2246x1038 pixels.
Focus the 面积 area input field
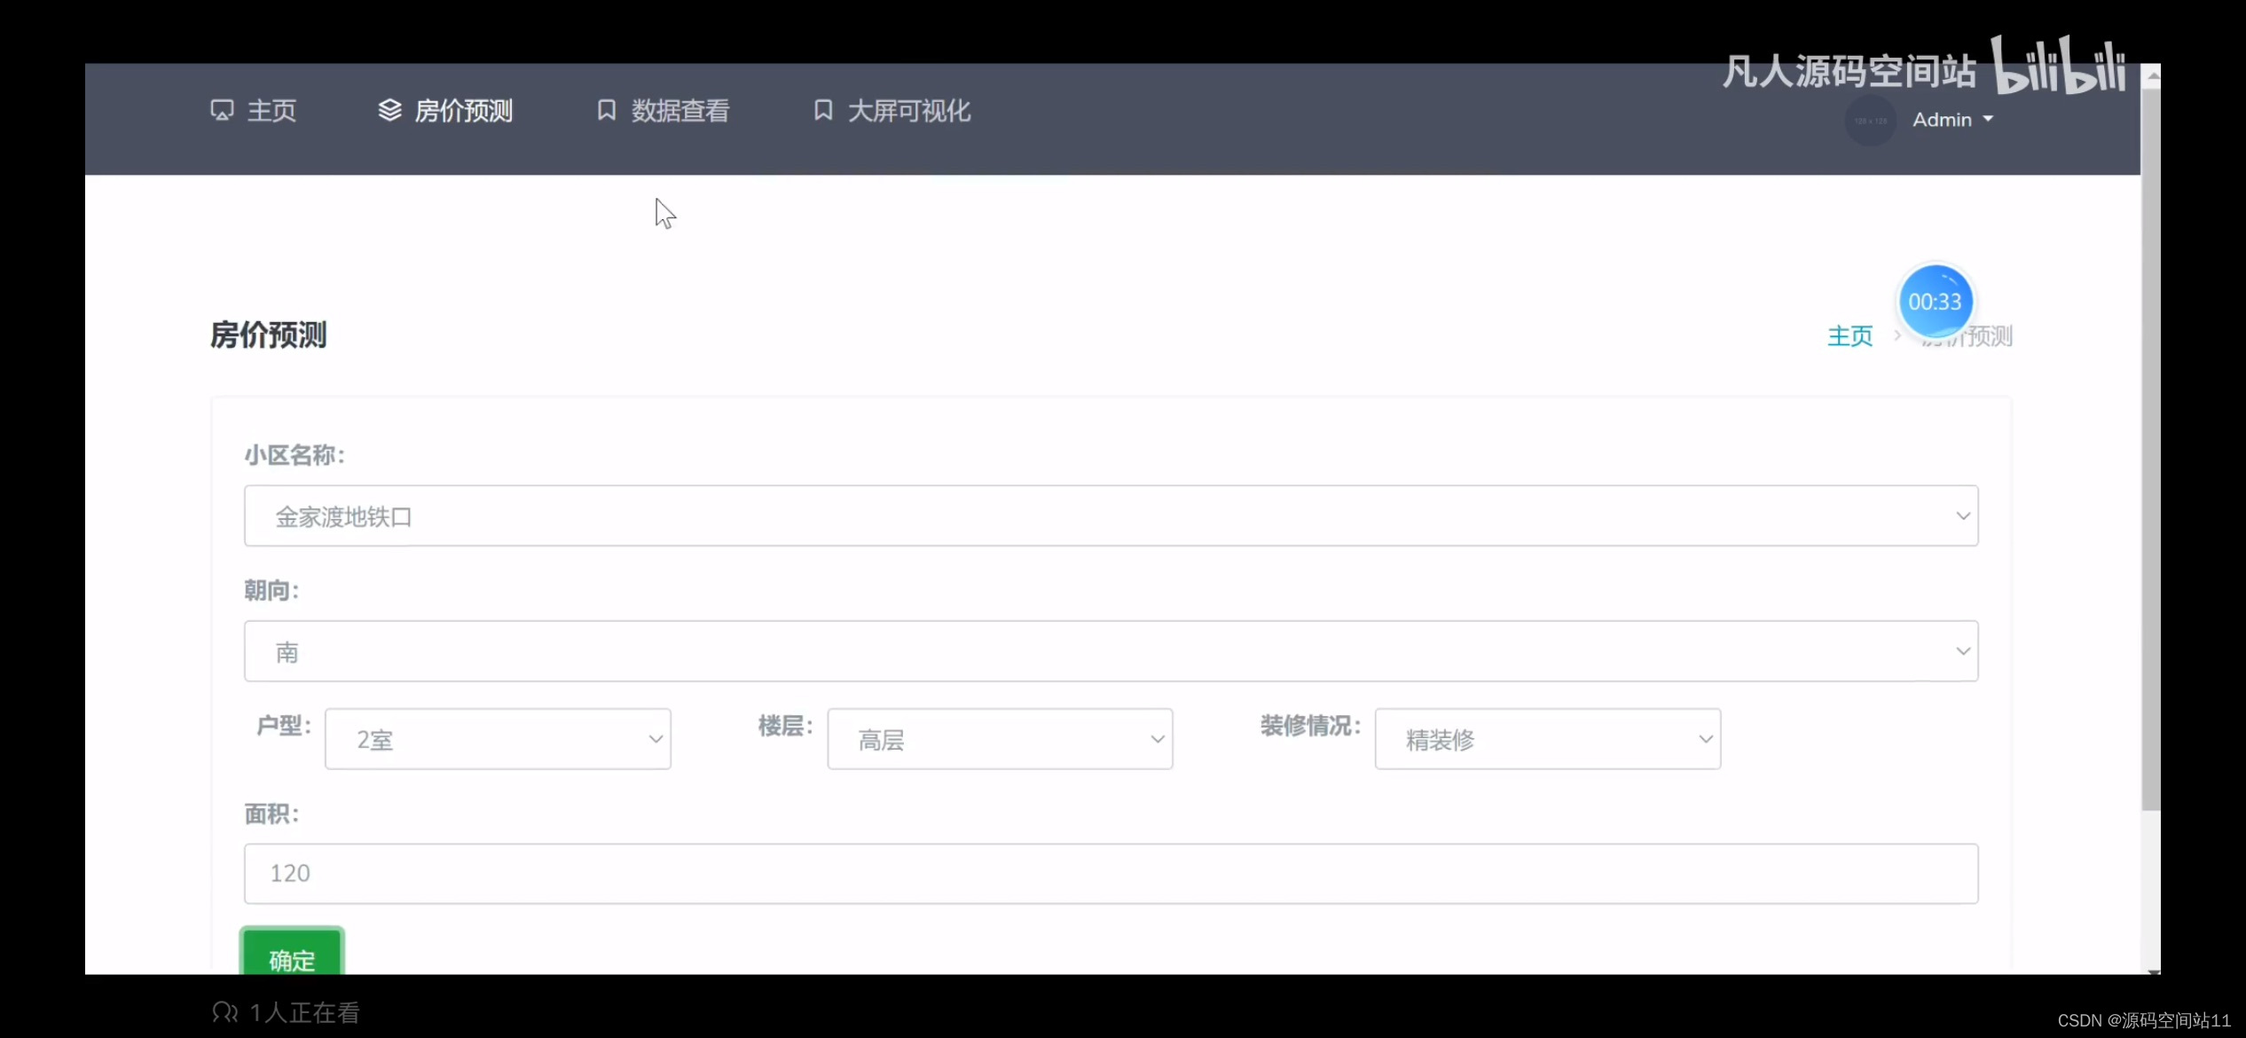pos(1111,874)
